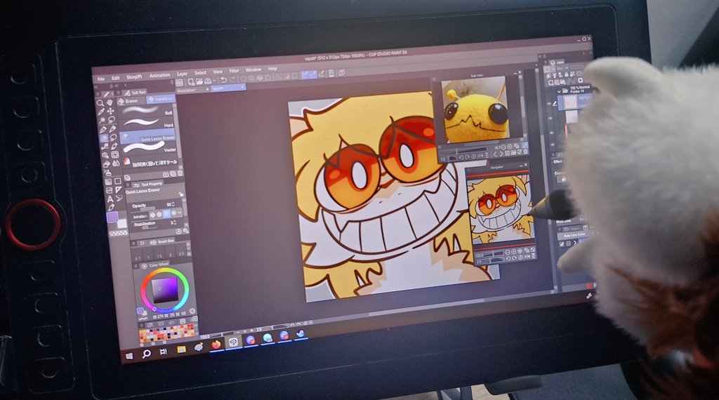Set anti-aliasing to None
Screen dimensions: 719x400
click(x=152, y=215)
